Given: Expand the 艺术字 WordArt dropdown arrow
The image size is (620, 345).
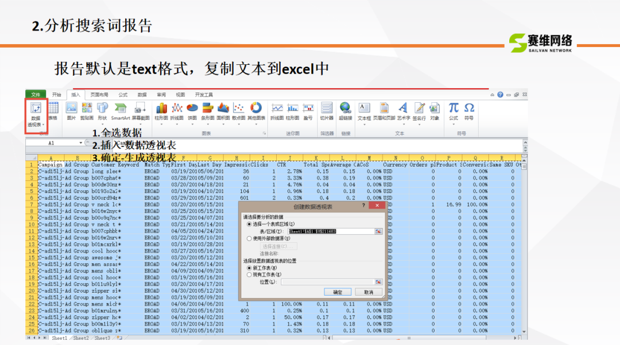Looking at the screenshot, I should click(404, 125).
